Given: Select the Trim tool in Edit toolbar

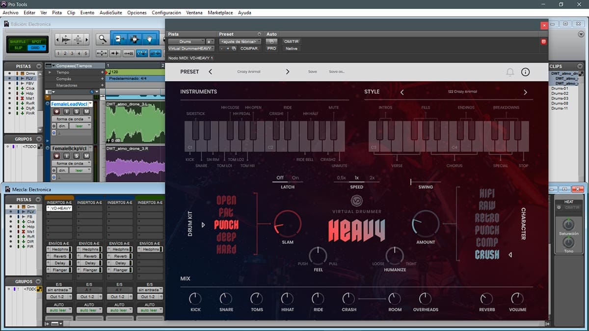Looking at the screenshot, I should (x=119, y=39).
